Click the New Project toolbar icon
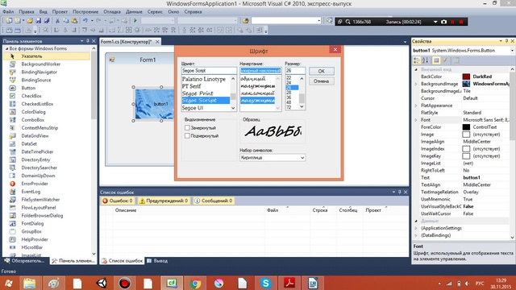The height and width of the screenshot is (290, 516). point(9,21)
